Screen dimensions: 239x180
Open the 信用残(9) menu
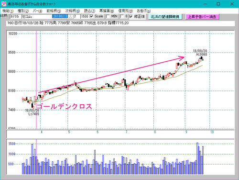pos(125,11)
